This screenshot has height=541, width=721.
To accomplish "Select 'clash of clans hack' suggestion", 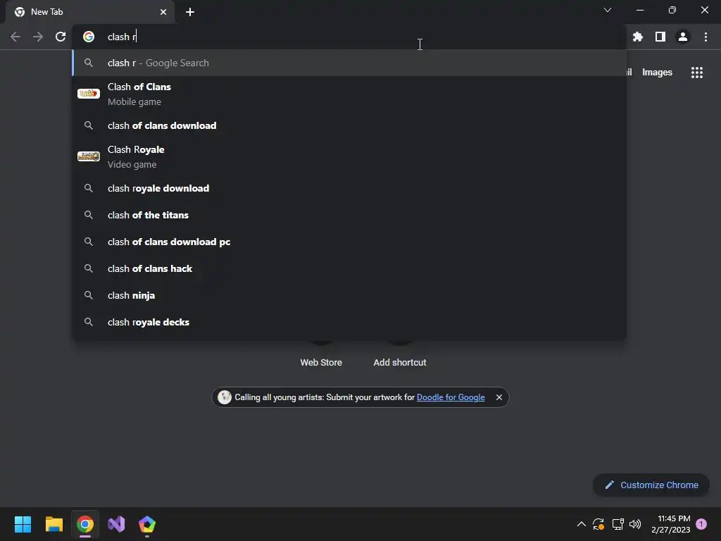I will click(349, 268).
